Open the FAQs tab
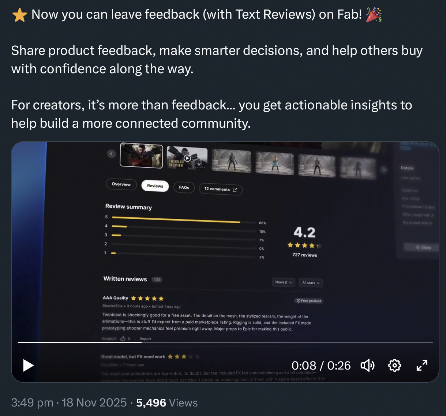446x416 pixels. tap(184, 187)
